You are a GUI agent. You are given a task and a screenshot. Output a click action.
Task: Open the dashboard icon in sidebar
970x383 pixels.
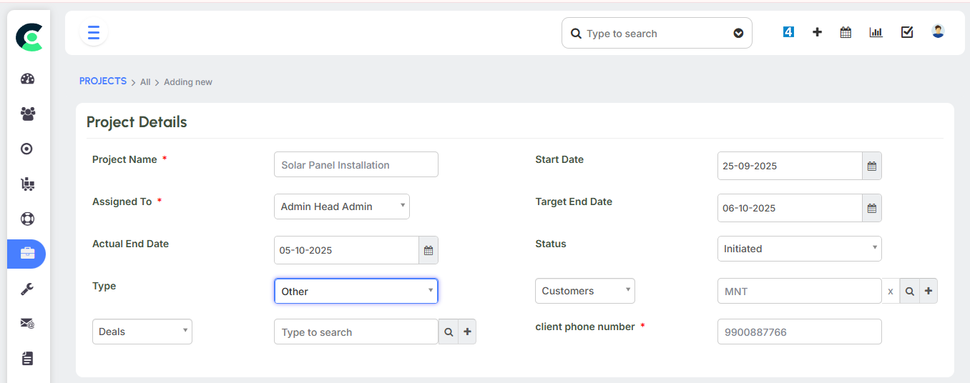point(28,79)
